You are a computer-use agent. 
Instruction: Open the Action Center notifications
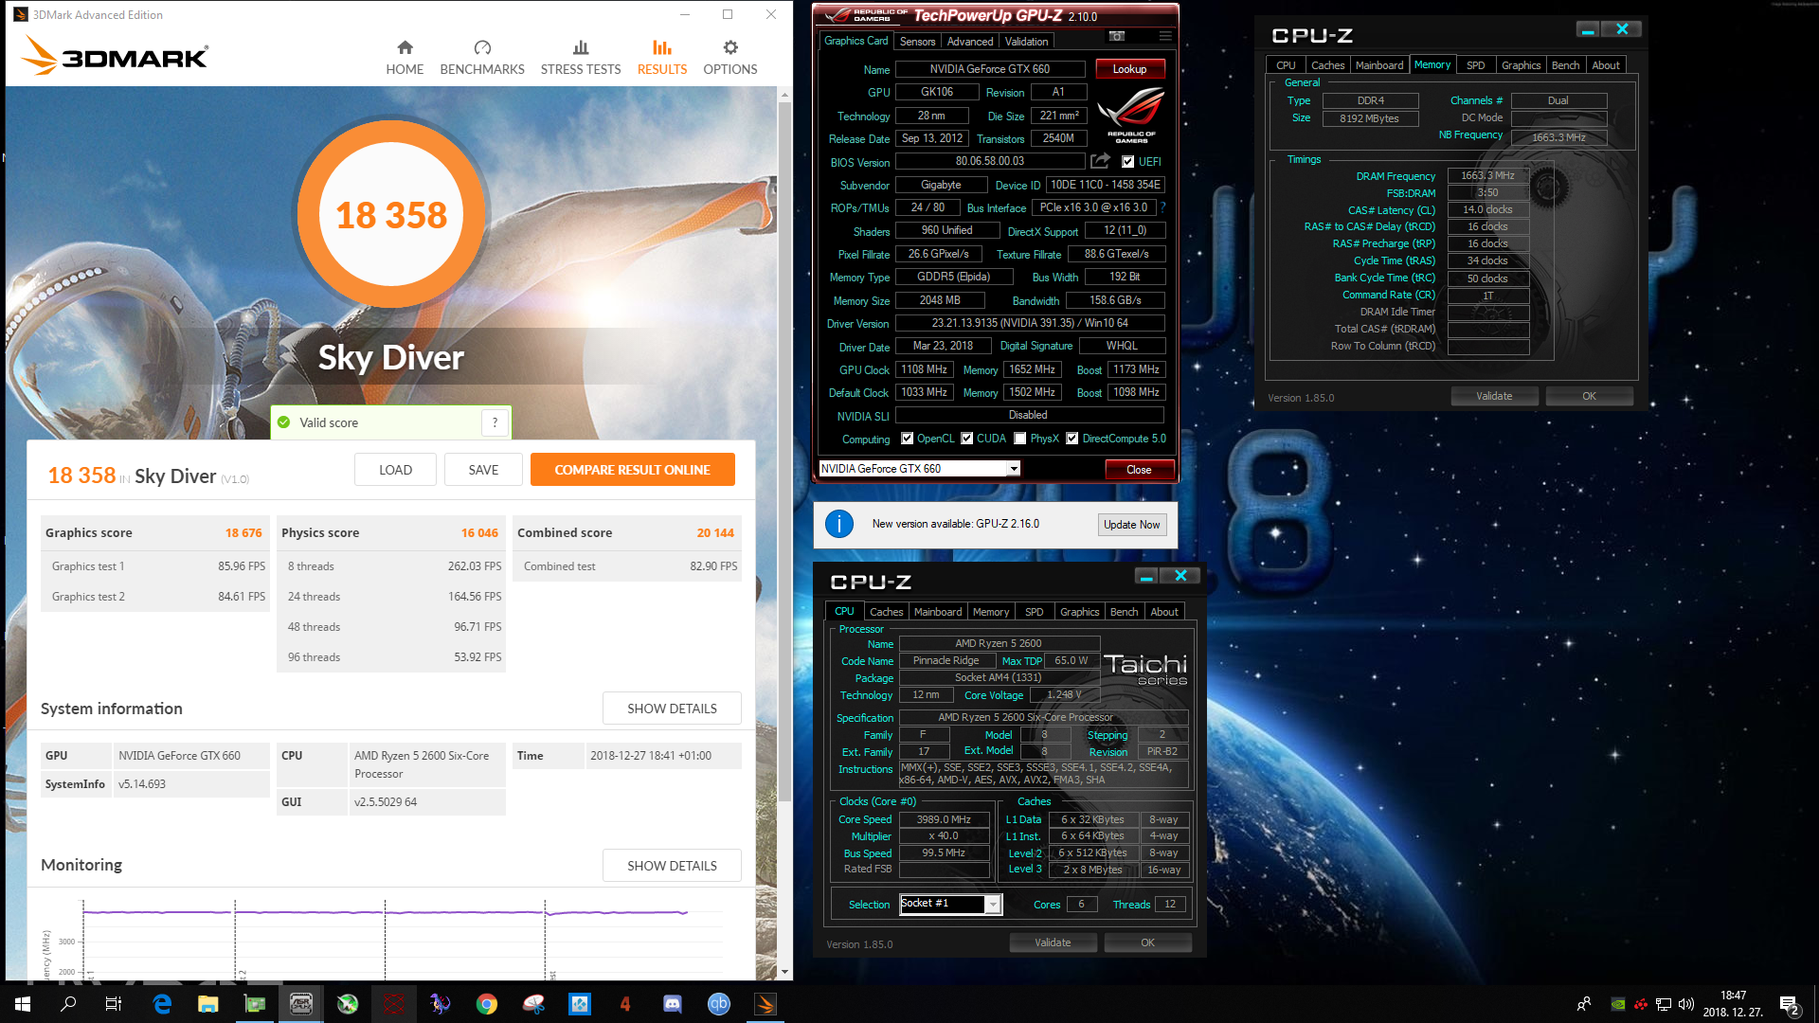click(1790, 1004)
